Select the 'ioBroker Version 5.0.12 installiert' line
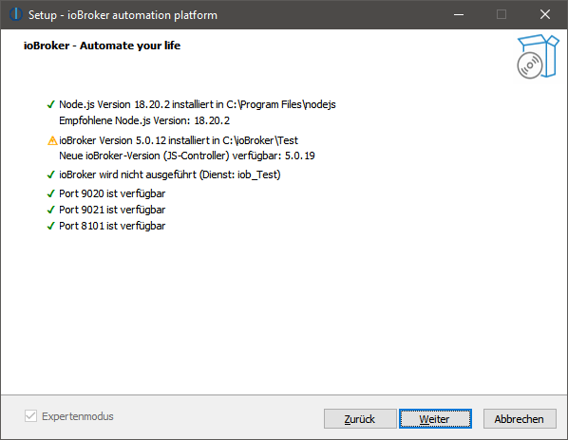Viewport: 568px width, 440px height. [179, 140]
